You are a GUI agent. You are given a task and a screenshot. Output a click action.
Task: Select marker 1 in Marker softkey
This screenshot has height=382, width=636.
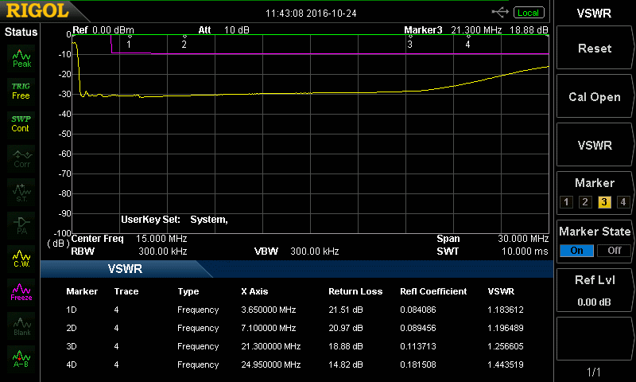[566, 201]
